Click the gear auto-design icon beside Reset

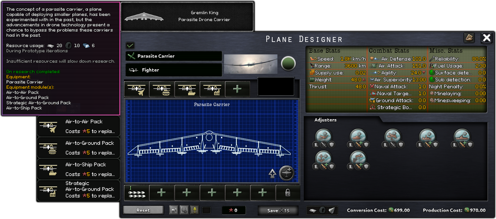click(x=184, y=210)
